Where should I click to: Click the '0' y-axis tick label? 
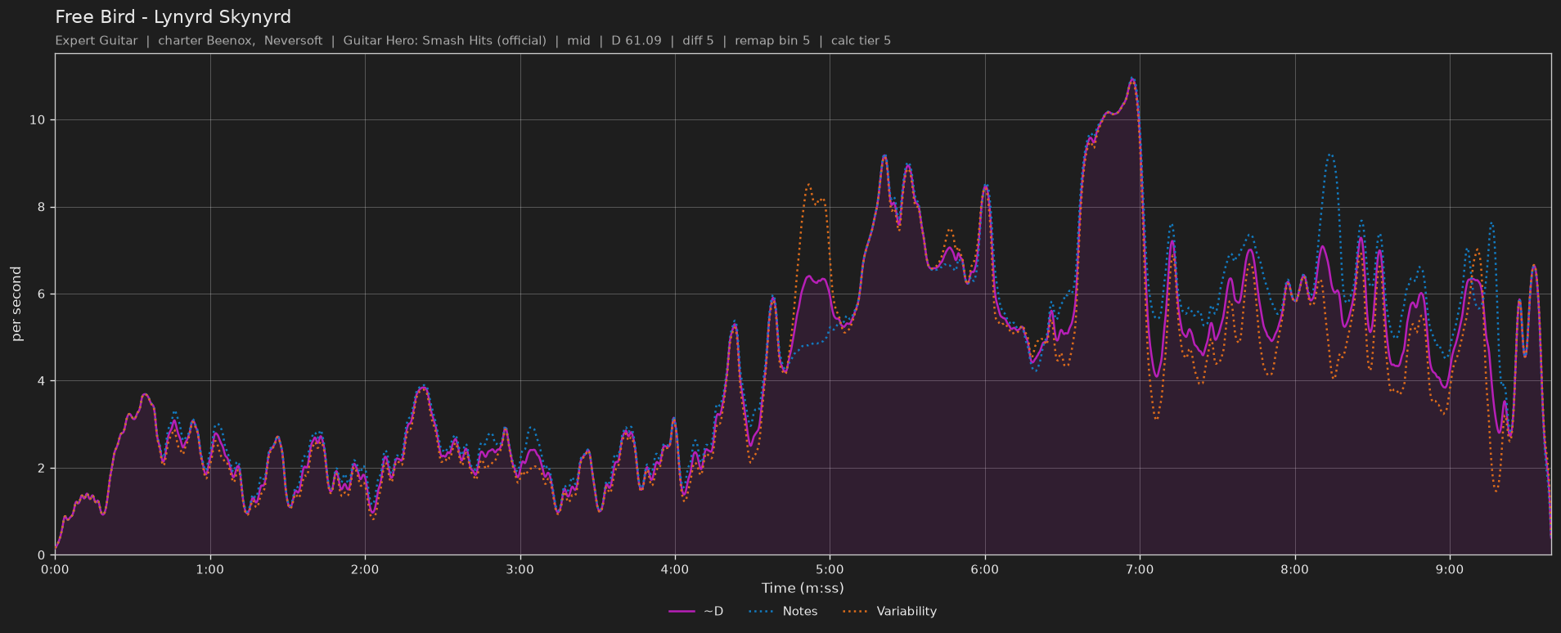41,555
